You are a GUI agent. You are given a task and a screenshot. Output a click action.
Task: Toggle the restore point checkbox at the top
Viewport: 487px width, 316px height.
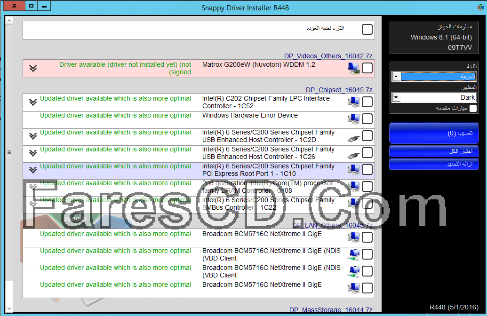367,30
